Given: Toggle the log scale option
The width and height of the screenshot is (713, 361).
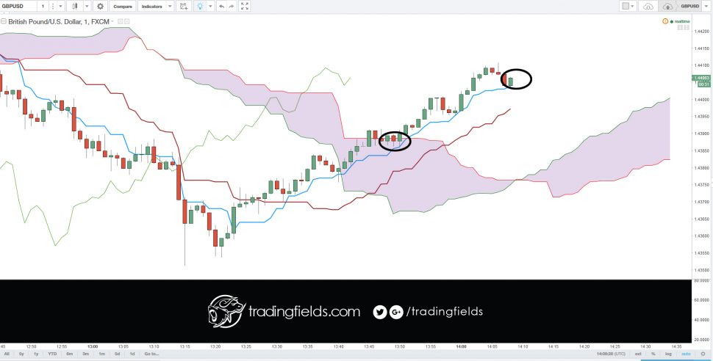Looking at the screenshot, I should 668,354.
